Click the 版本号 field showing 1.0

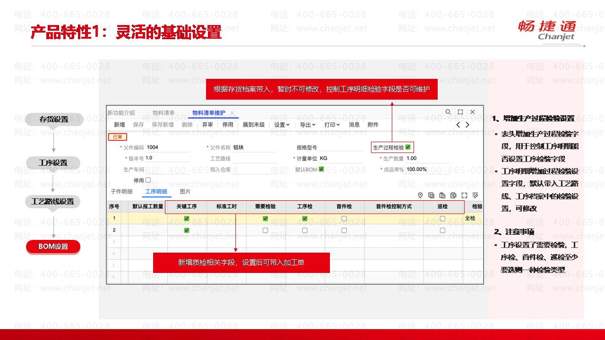click(x=168, y=158)
